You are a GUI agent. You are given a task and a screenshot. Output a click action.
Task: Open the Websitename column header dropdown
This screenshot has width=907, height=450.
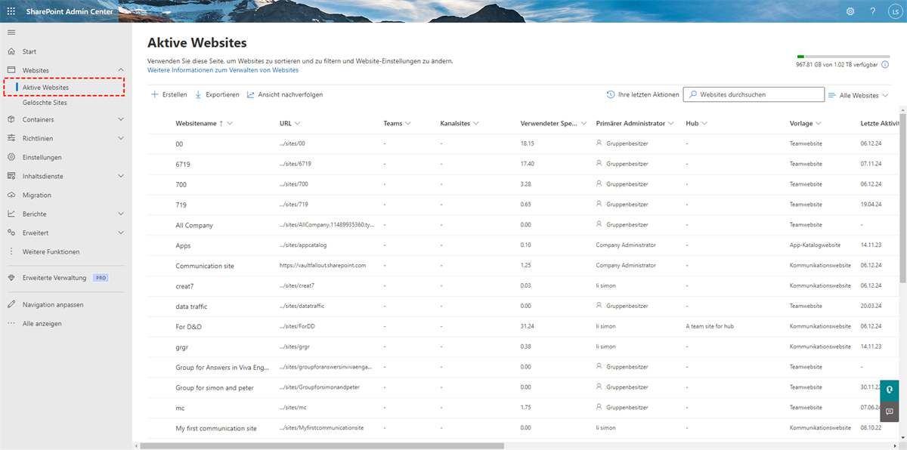229,123
